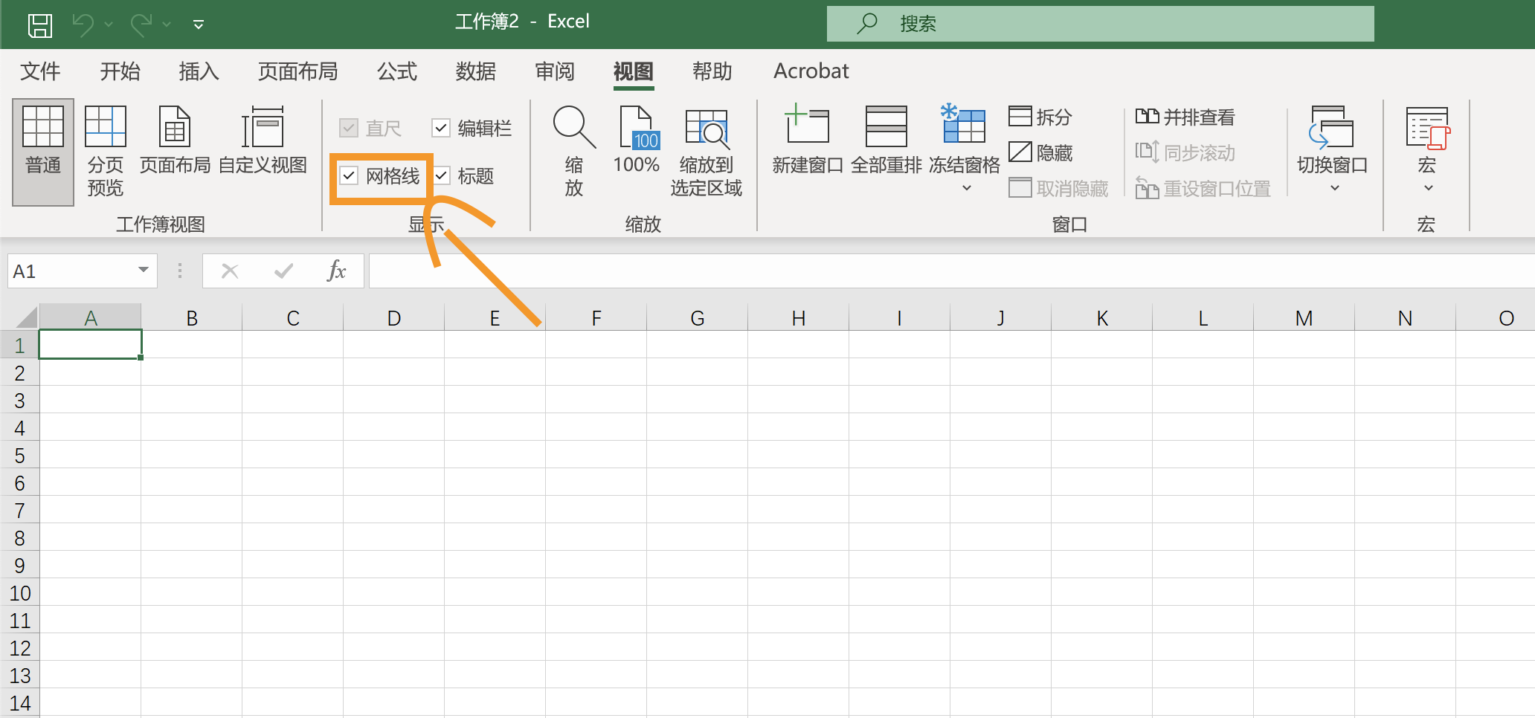Toggle the 标题 headings checkbox
Screen dimensions: 1535x718
(x=442, y=175)
